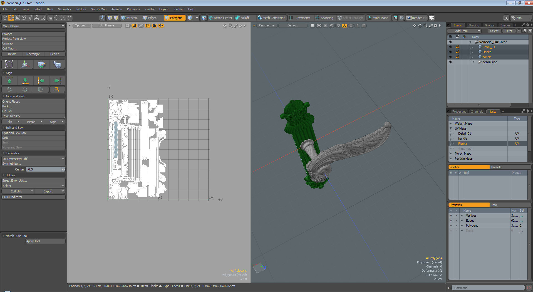This screenshot has width=533, height=292.
Task: Click the funnel filter icon in Items panel
Action: point(530,31)
